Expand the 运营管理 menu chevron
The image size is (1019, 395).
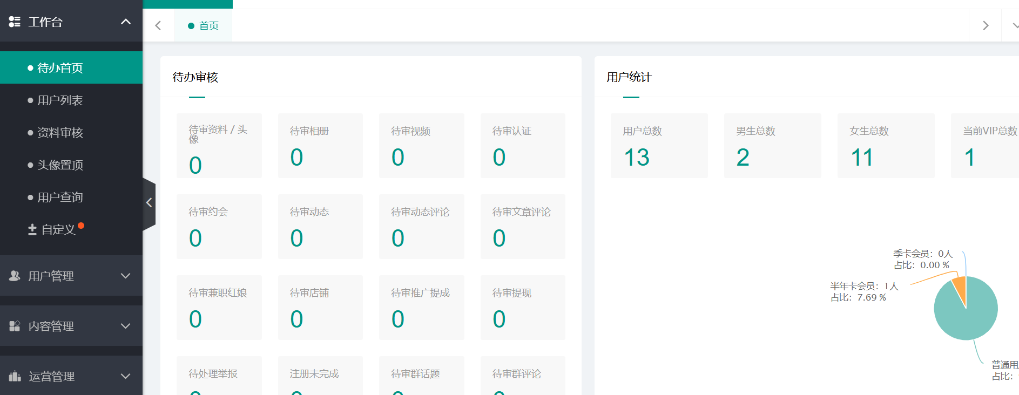(x=126, y=376)
